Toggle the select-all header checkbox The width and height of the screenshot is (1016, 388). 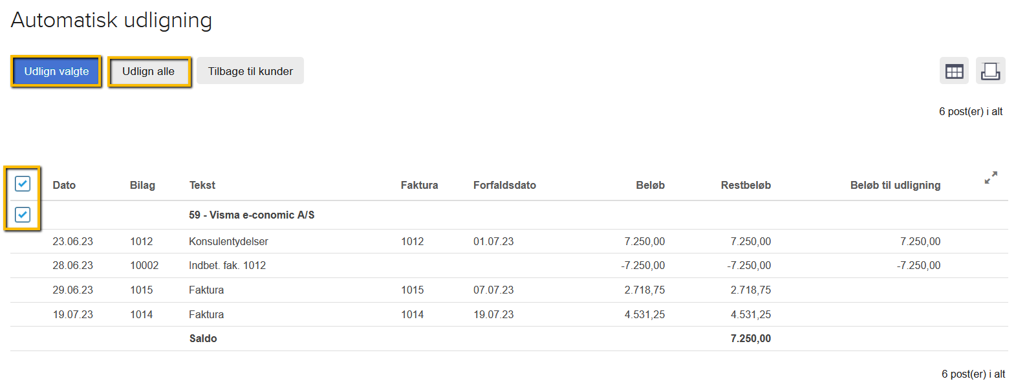[x=23, y=184]
